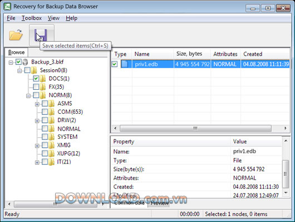This screenshot has width=295, height=222.
Task: Uncheck the DOCS(1) folder checkbox
Action: pos(36,78)
